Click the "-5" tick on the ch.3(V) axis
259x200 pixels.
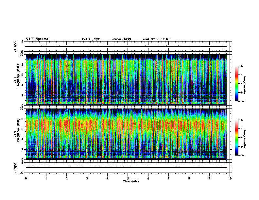point(22,173)
